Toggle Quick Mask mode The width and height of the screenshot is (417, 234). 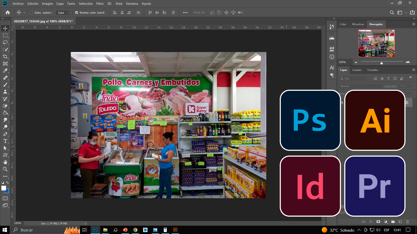click(5, 199)
